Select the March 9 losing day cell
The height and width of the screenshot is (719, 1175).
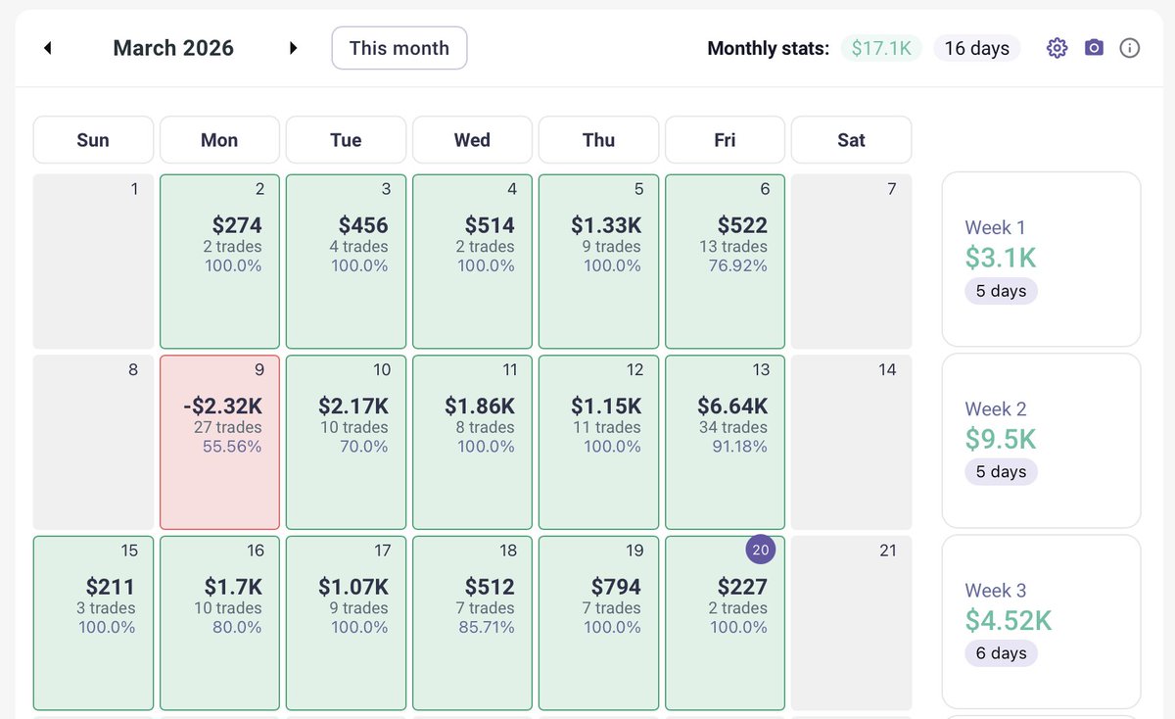click(x=218, y=441)
